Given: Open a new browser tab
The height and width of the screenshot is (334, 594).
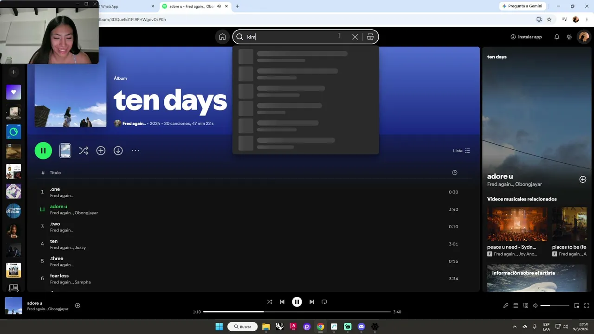Looking at the screenshot, I should (238, 6).
